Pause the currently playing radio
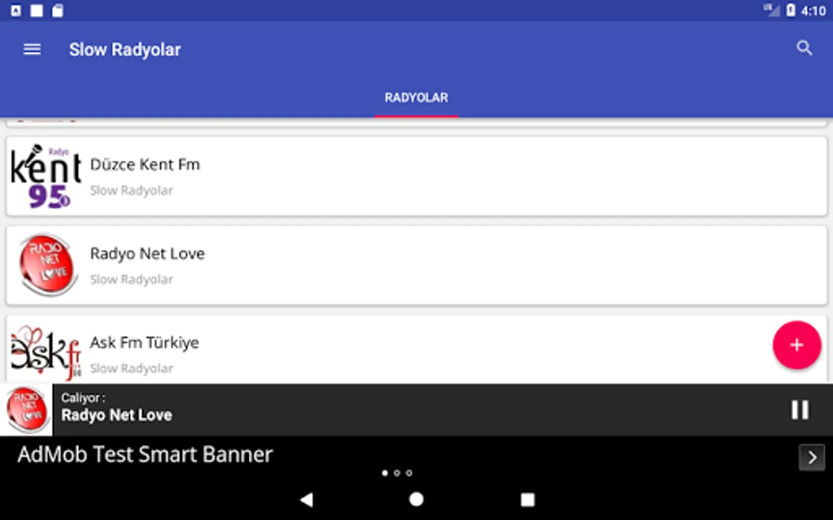The width and height of the screenshot is (833, 520). [x=800, y=410]
